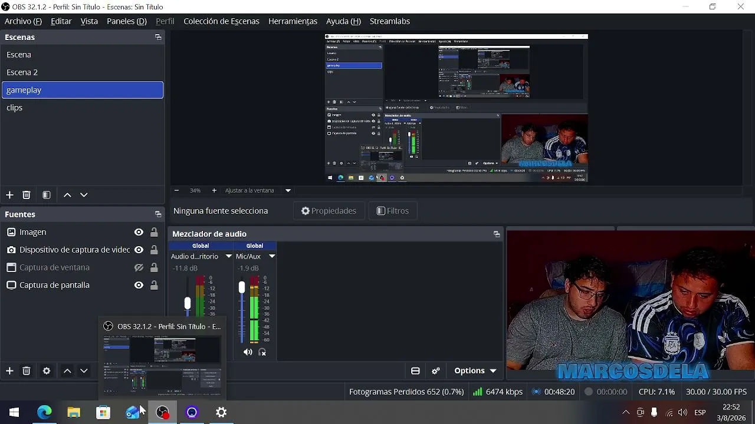Open Microsoft Edge from the taskbar
Screen dimensions: 755x424
[44, 412]
